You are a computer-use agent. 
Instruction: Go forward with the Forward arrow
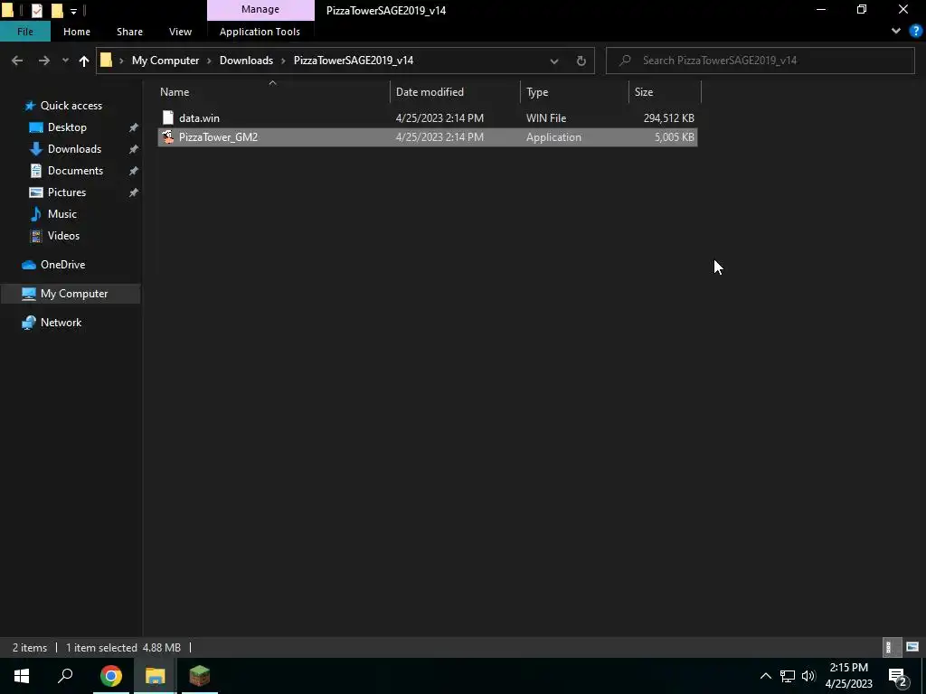click(x=44, y=61)
